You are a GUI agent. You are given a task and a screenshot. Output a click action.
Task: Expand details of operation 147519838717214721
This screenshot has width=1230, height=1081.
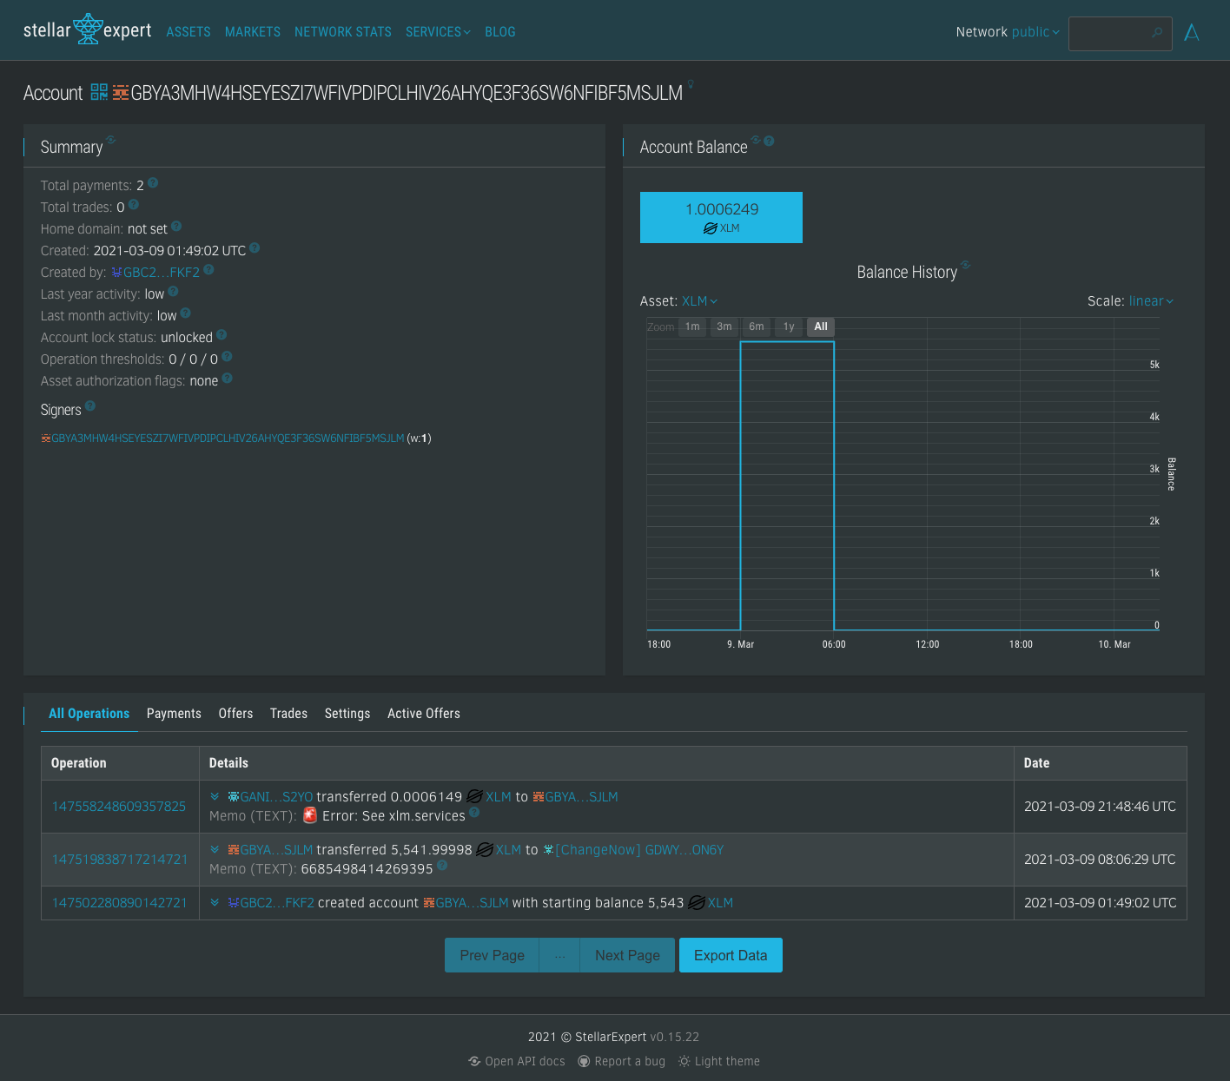pos(215,849)
